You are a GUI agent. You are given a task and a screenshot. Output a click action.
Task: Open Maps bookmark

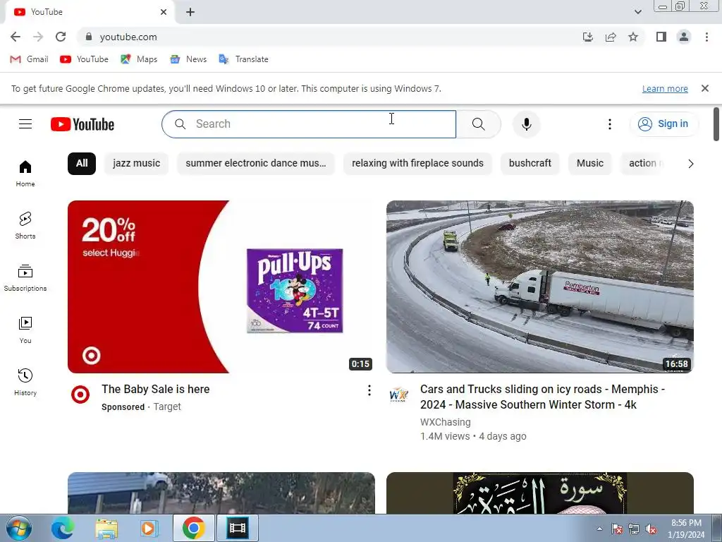pos(139,59)
